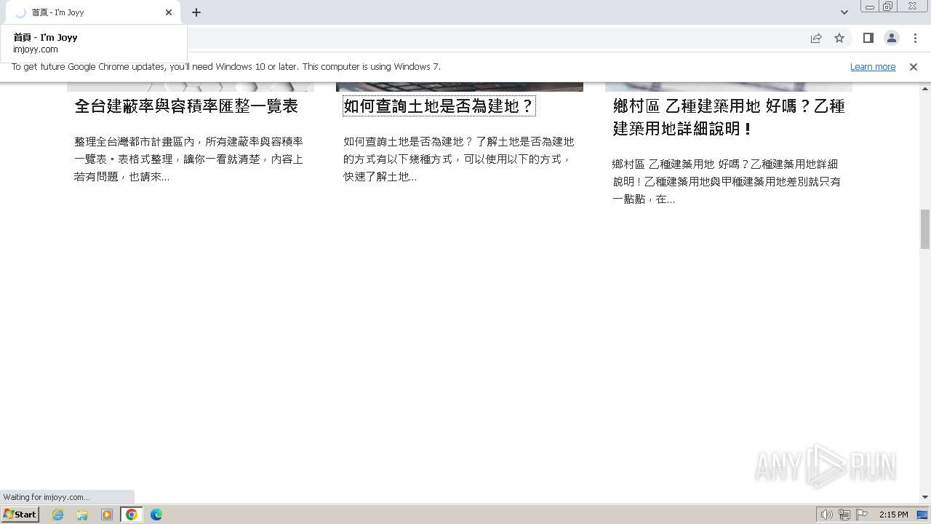Click excerpt starting 鄉村區 乙種建築用地 好嗎？乙種

[727, 181]
